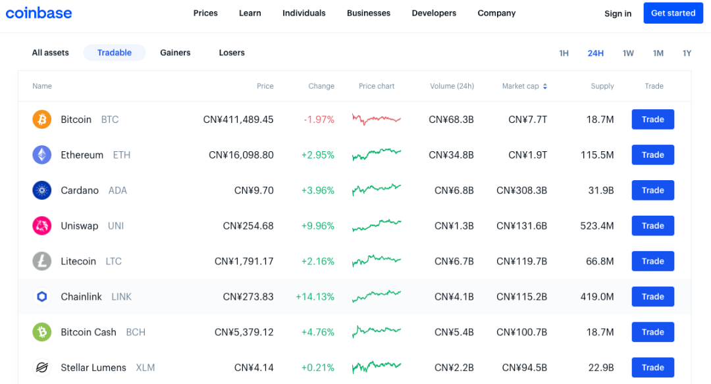This screenshot has width=711, height=384.
Task: Click Chainlink's +14.13% change value
Action: pyautogui.click(x=315, y=297)
